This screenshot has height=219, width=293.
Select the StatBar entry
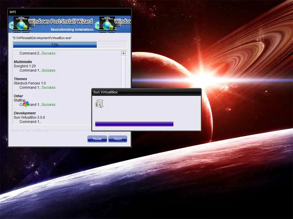pos(19,100)
